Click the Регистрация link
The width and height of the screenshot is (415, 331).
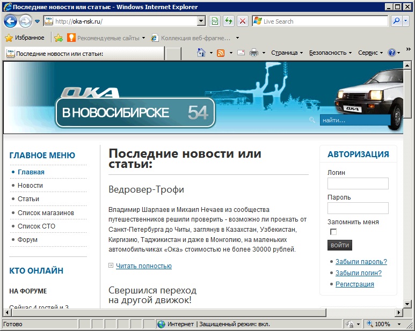[355, 284]
